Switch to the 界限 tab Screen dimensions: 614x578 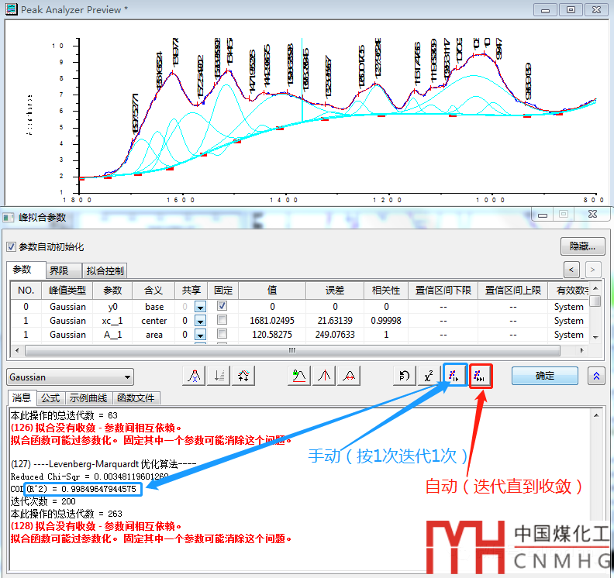click(x=58, y=270)
